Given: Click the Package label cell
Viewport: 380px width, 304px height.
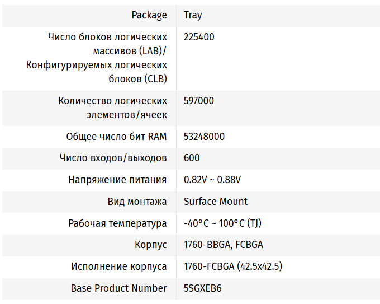Looking at the screenshot, I should point(149,15).
